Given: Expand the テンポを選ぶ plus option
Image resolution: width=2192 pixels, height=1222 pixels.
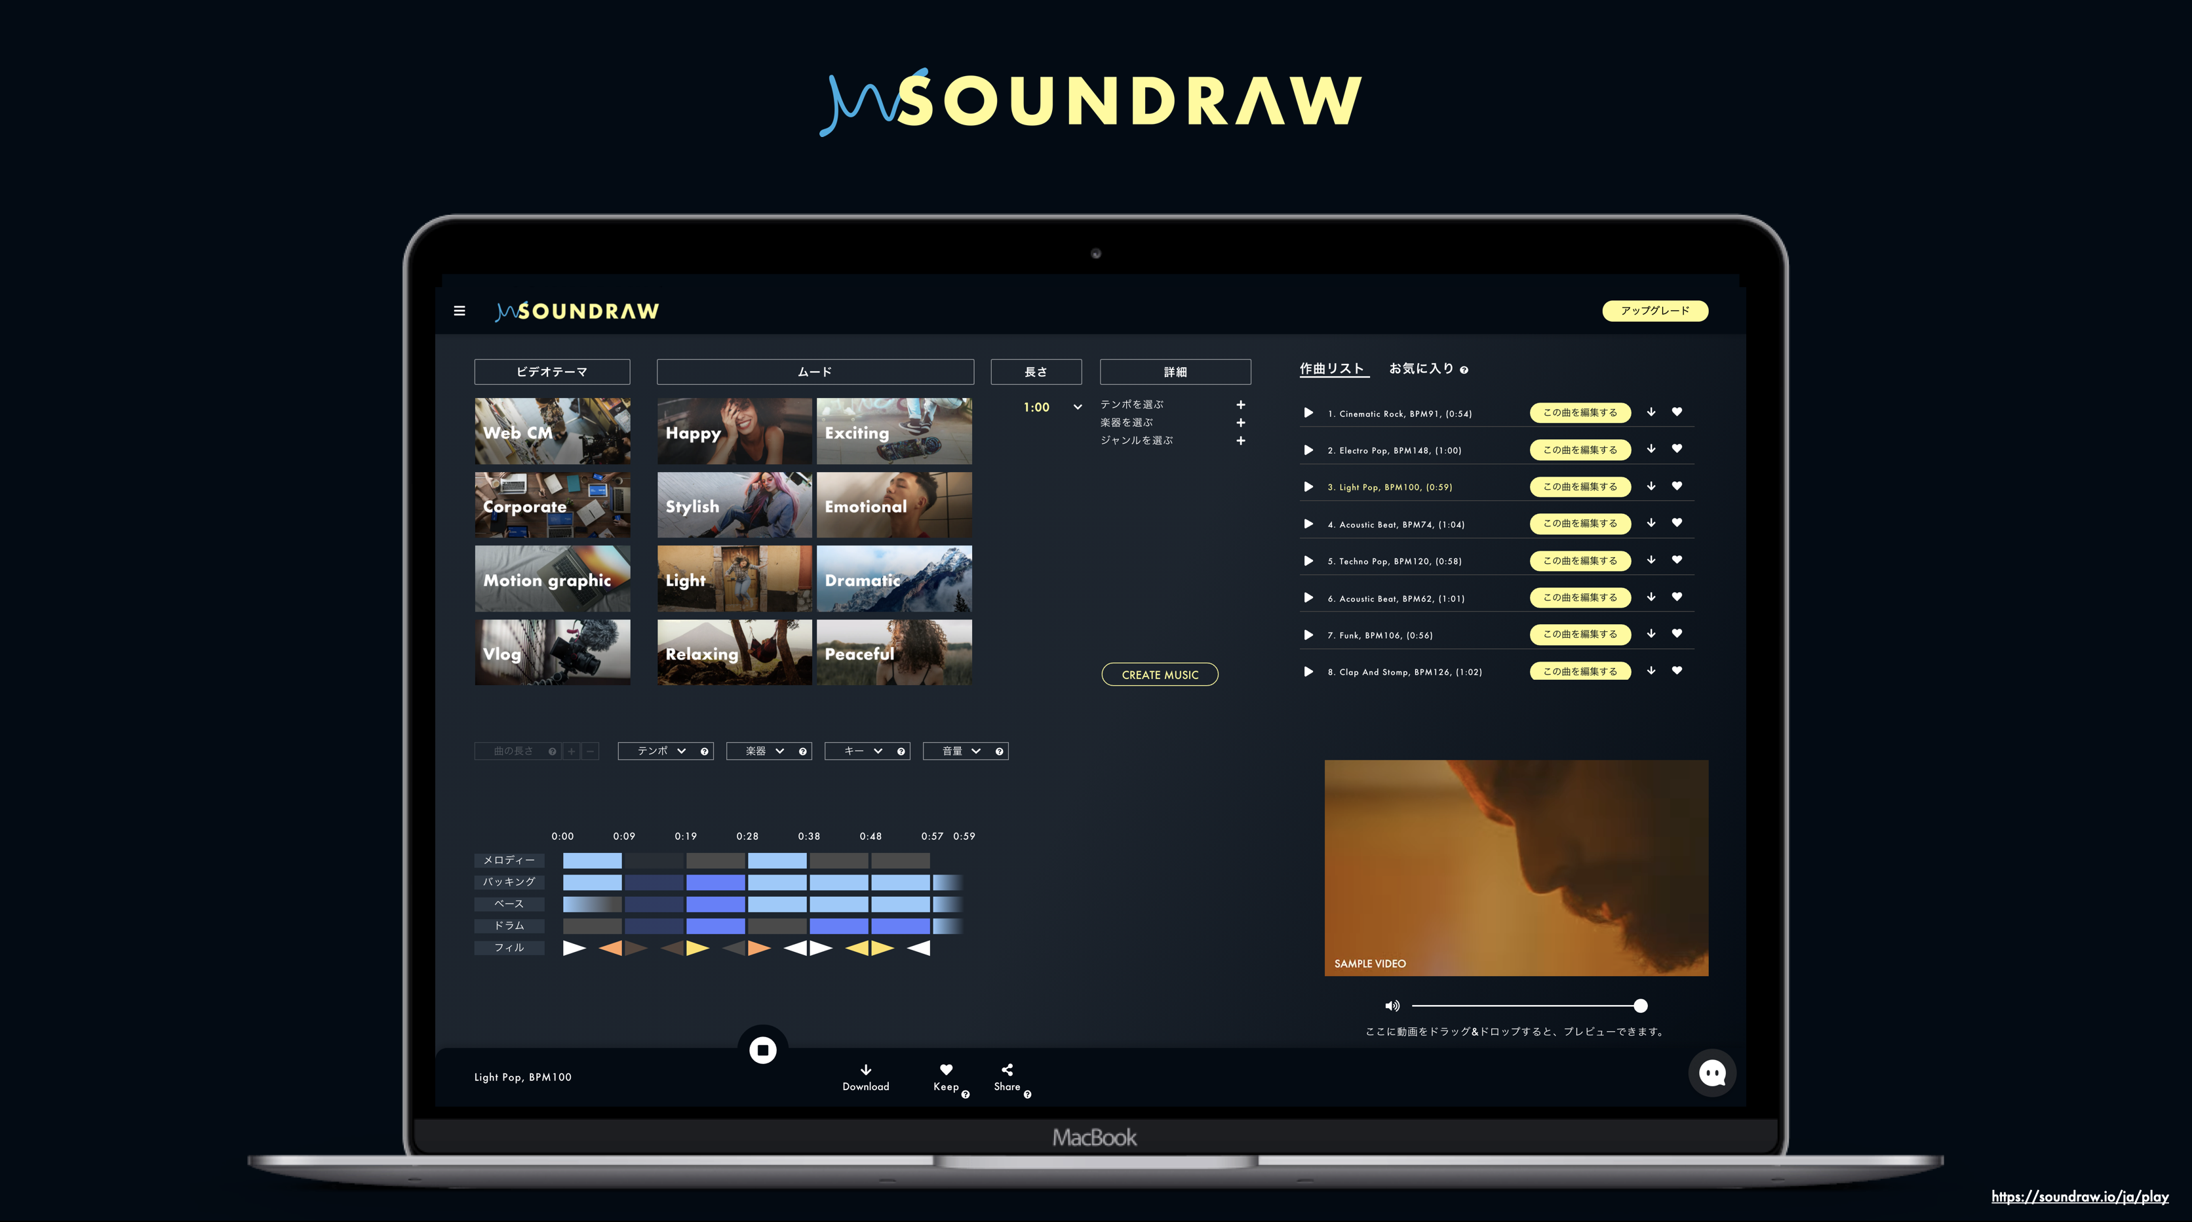Looking at the screenshot, I should [1241, 405].
